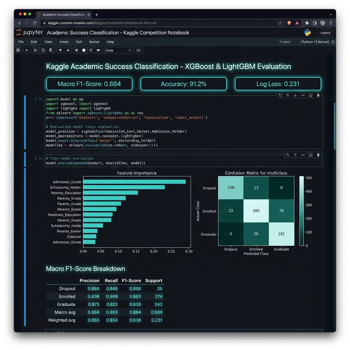Image resolution: width=350 pixels, height=350 pixels.
Task: Click the Python 1 Kernel label
Action: [x=315, y=42]
